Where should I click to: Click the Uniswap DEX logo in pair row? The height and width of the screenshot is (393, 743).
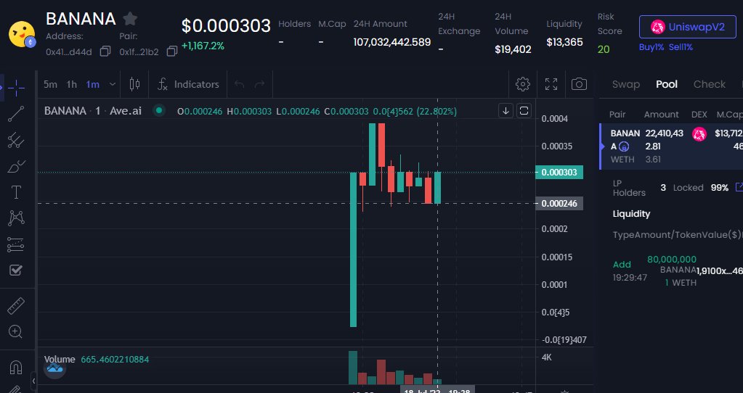click(699, 134)
